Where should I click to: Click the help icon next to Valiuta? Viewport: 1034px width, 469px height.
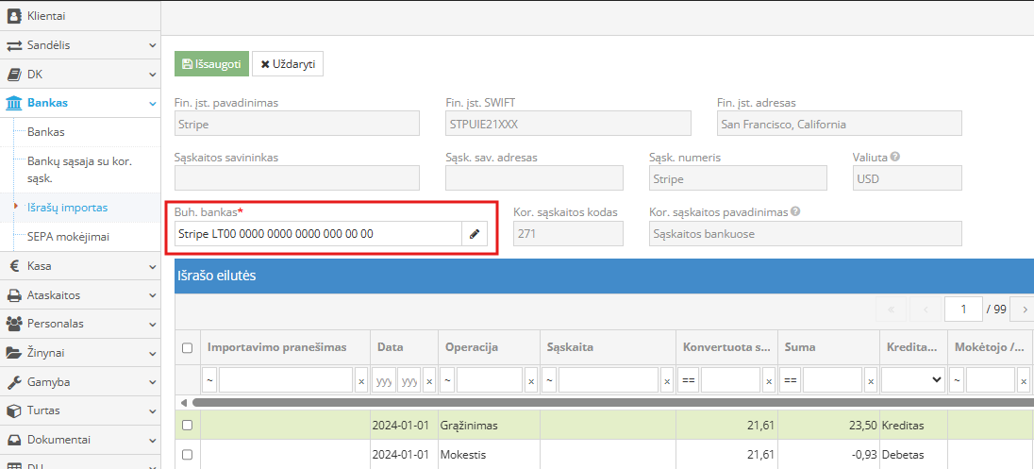pyautogui.click(x=894, y=158)
